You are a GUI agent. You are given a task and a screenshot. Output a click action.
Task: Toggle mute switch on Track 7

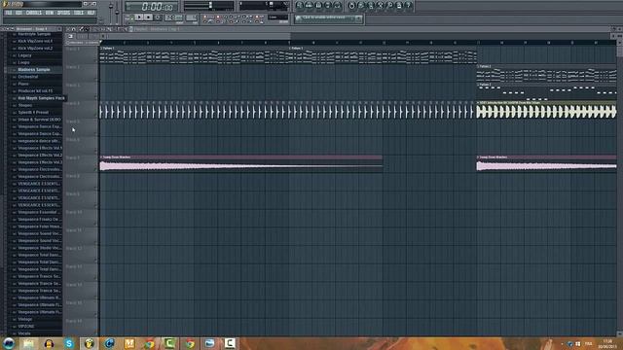[95, 169]
